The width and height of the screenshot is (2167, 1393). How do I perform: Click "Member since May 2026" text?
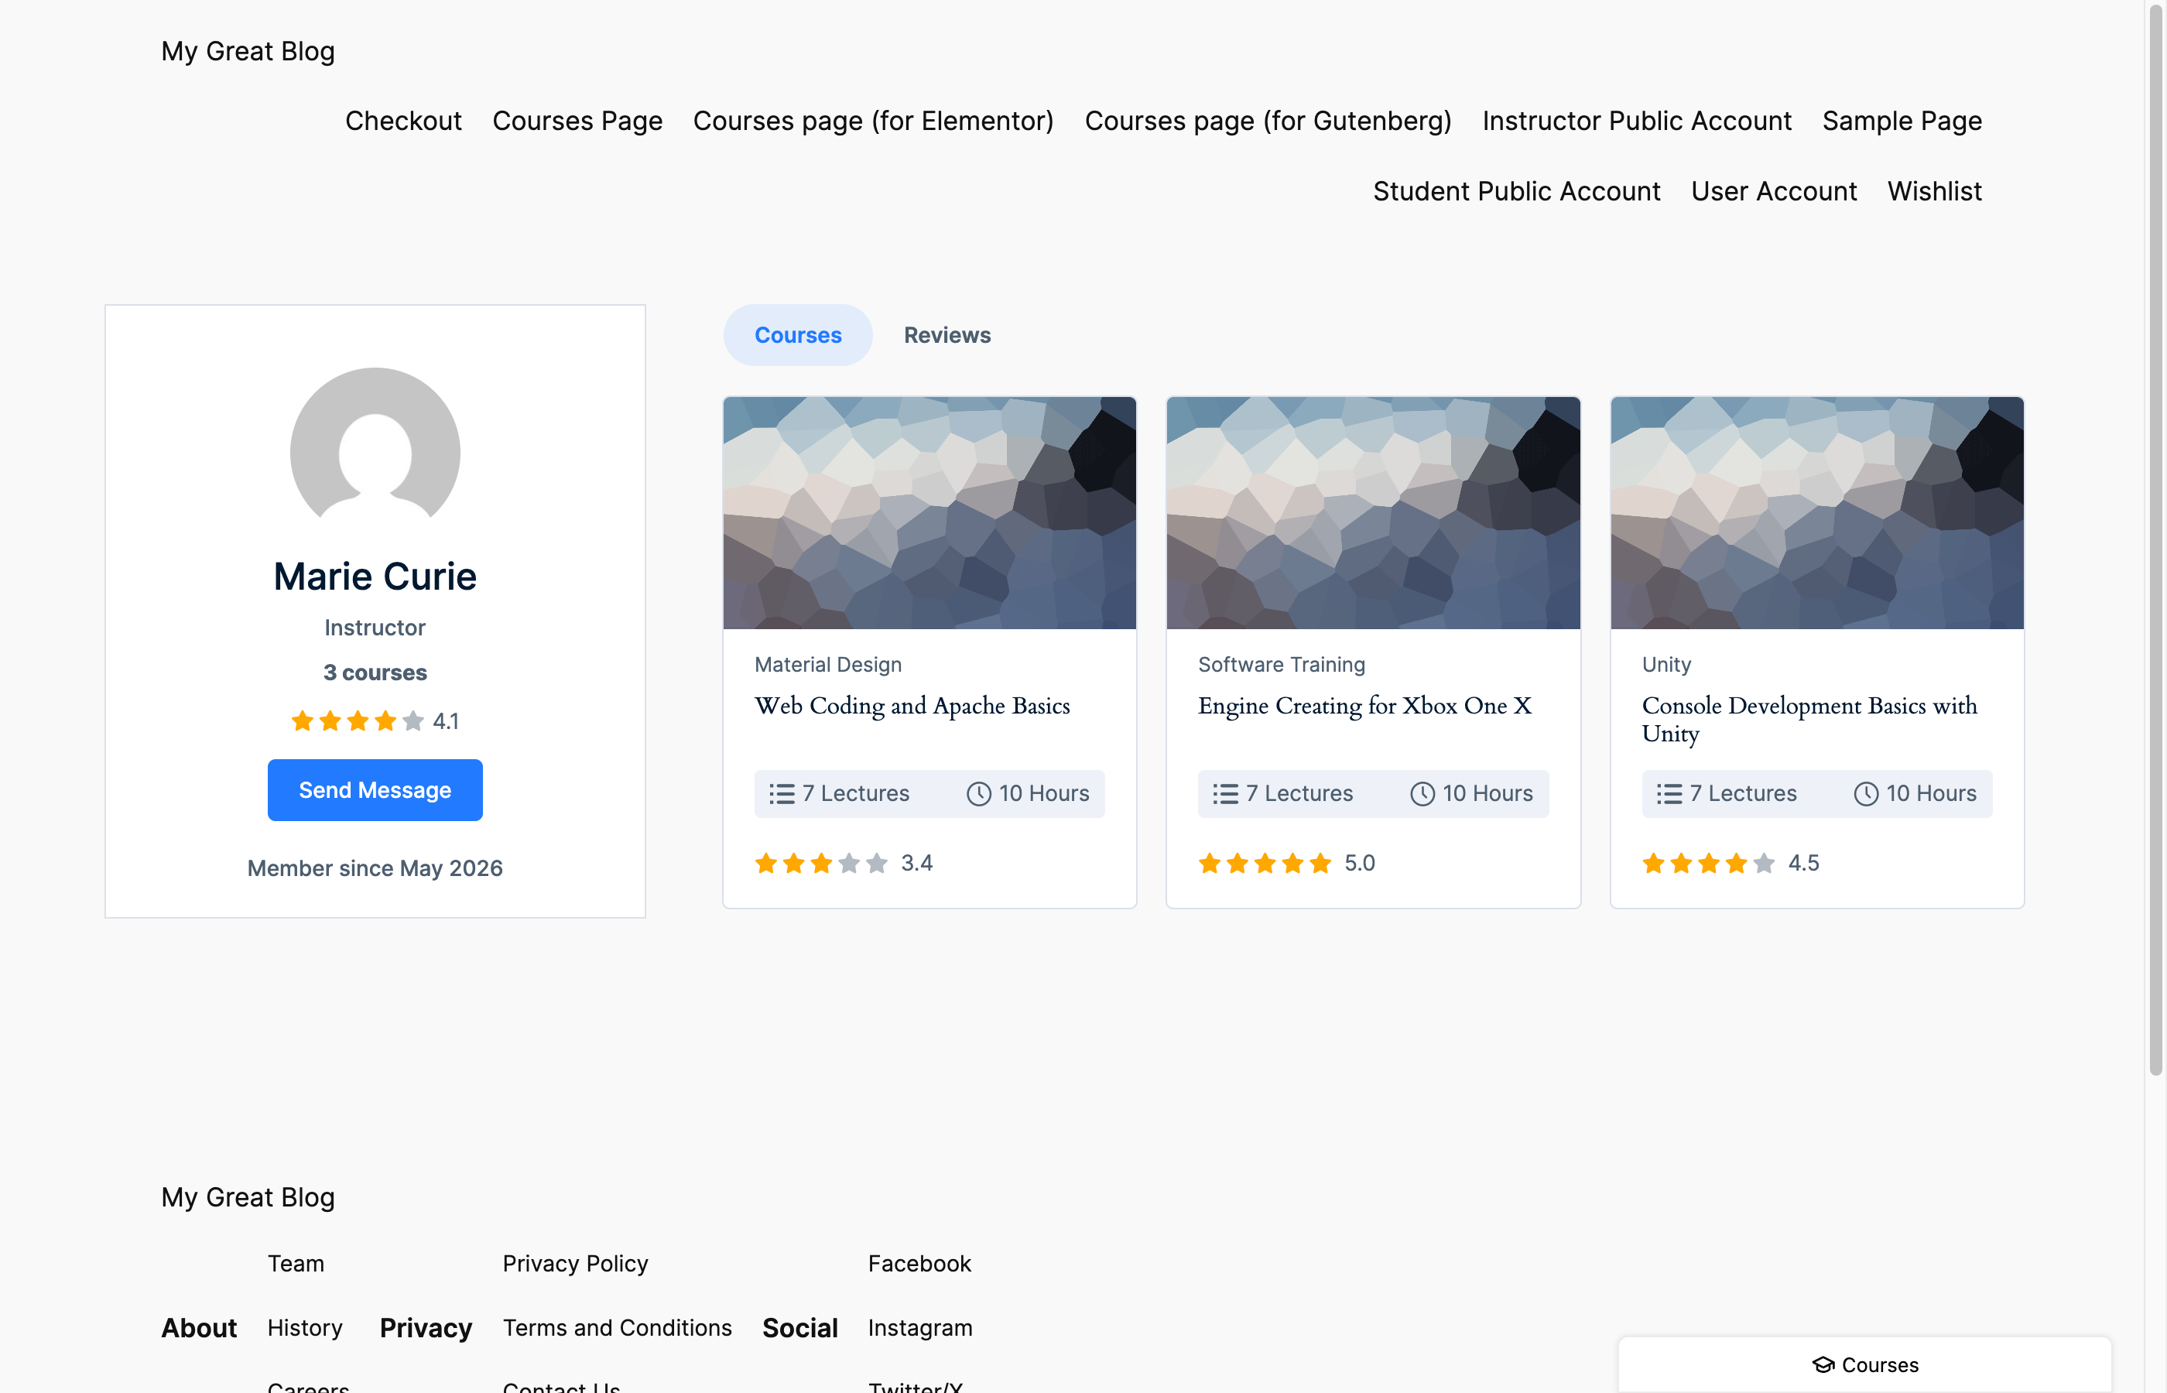point(375,868)
